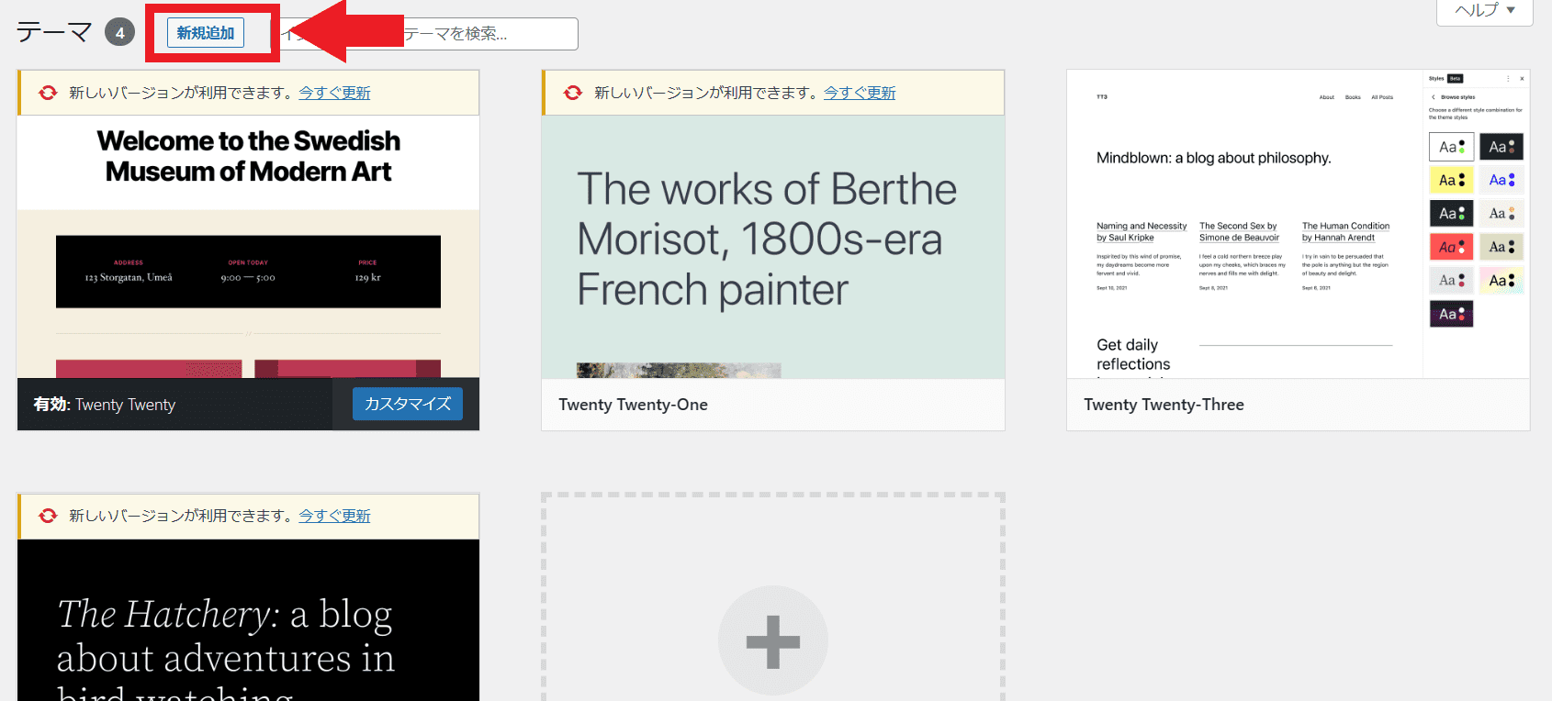Open The Hatchery theme screenshot
Viewport: 1552px width, 701px height.
[248, 620]
